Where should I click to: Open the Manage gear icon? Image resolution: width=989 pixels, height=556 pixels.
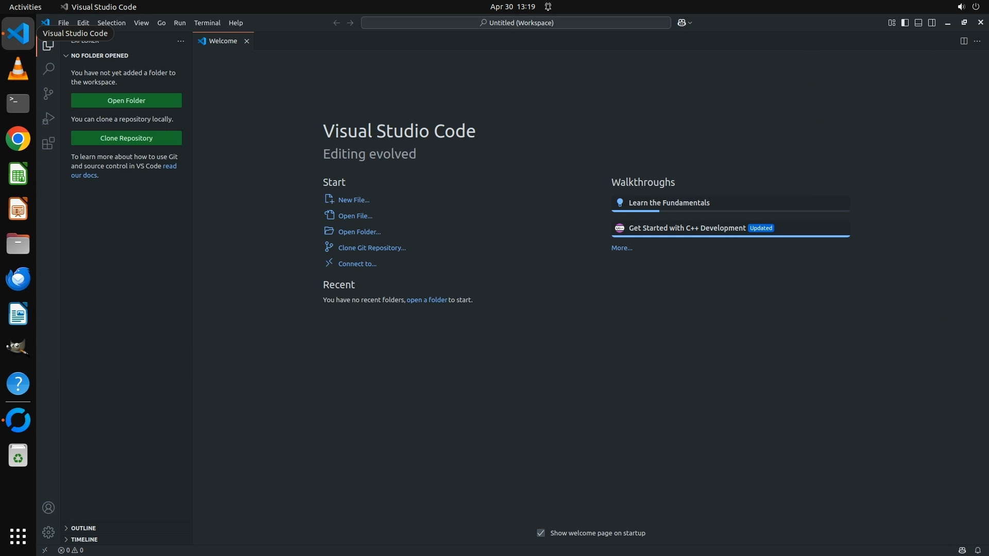[x=48, y=532]
